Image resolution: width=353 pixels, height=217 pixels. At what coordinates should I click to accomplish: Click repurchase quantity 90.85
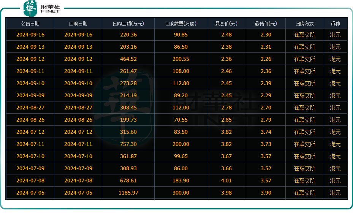pos(181,35)
